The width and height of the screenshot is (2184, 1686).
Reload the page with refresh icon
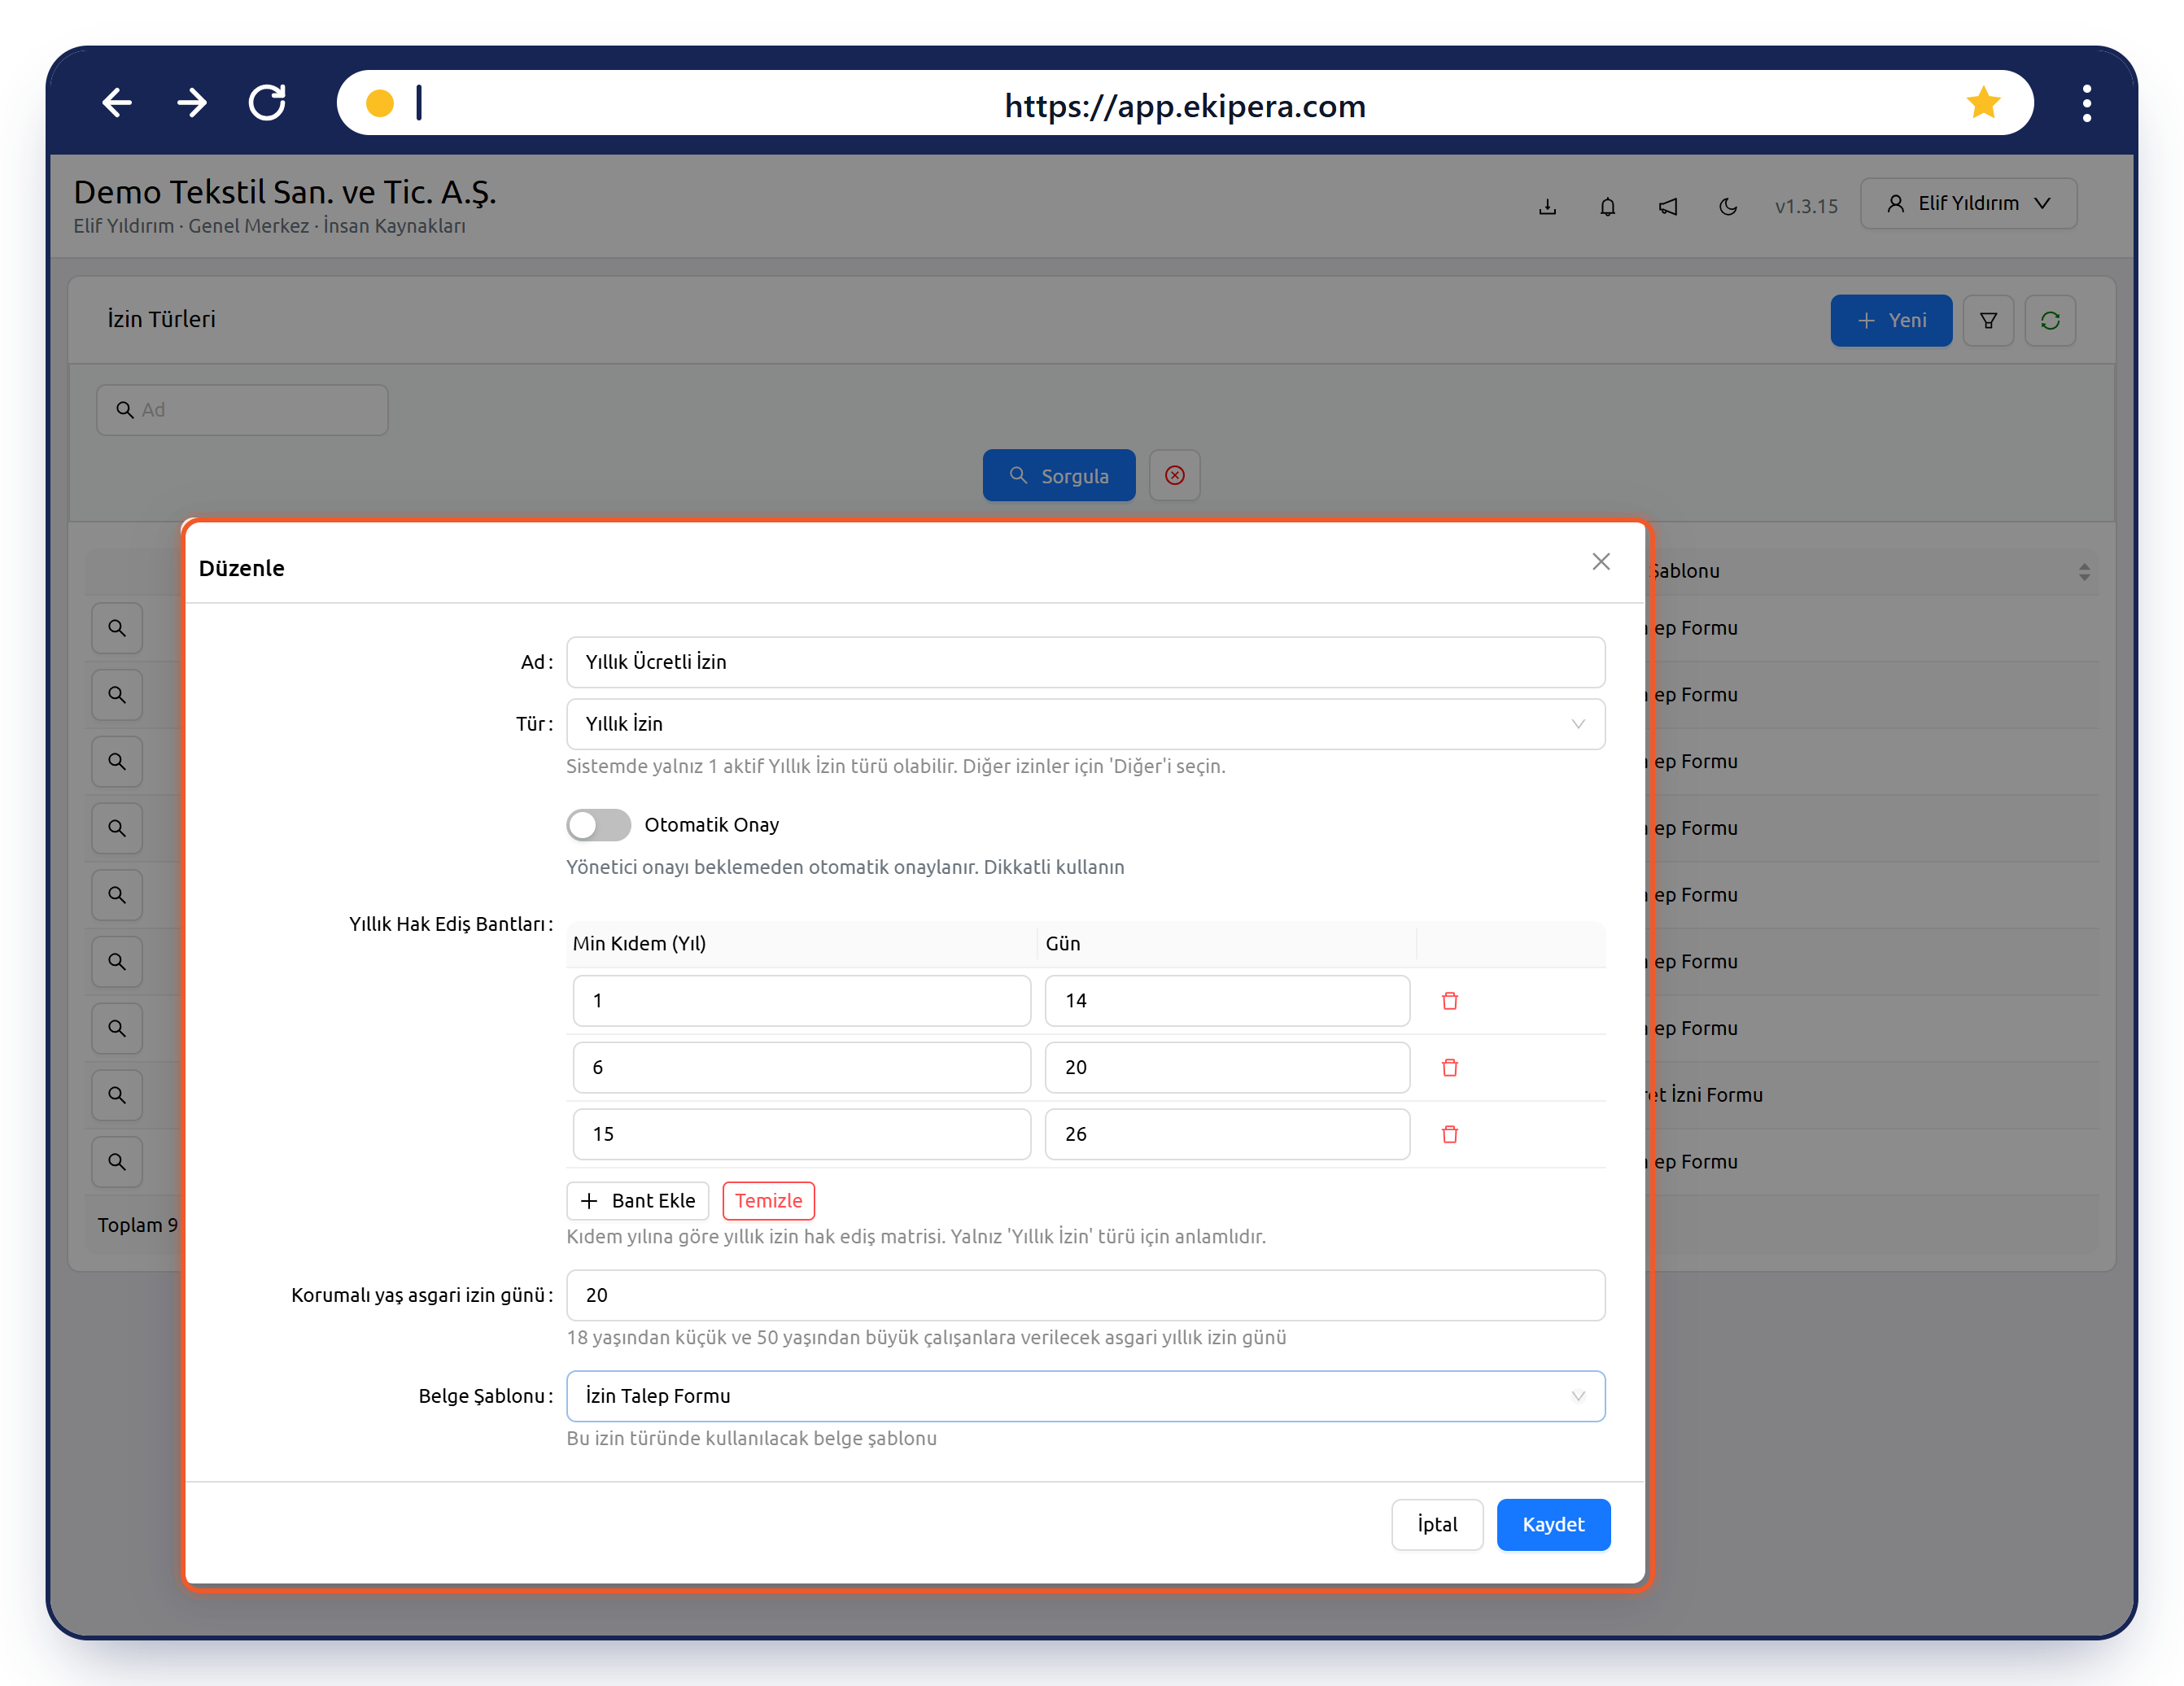pyautogui.click(x=267, y=103)
